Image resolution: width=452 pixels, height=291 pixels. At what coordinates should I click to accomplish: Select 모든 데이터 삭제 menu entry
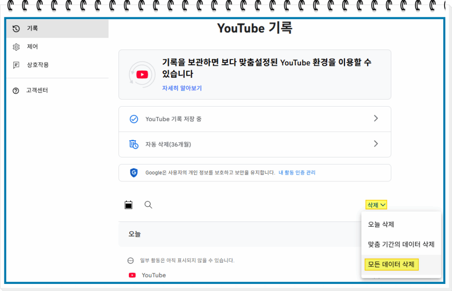click(401, 264)
